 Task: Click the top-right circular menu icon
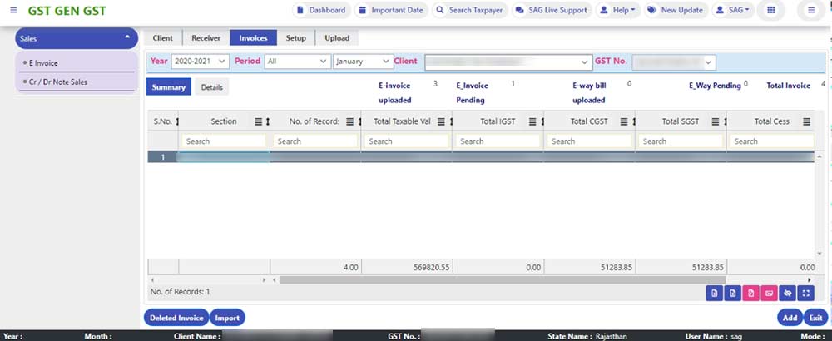click(x=811, y=11)
